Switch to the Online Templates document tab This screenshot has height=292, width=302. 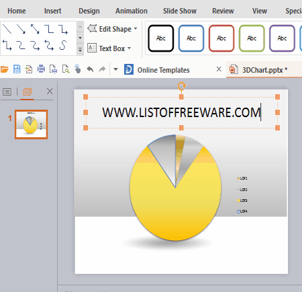pos(163,70)
